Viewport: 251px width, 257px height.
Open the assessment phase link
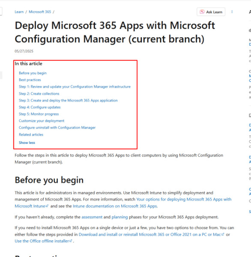(x=92, y=217)
